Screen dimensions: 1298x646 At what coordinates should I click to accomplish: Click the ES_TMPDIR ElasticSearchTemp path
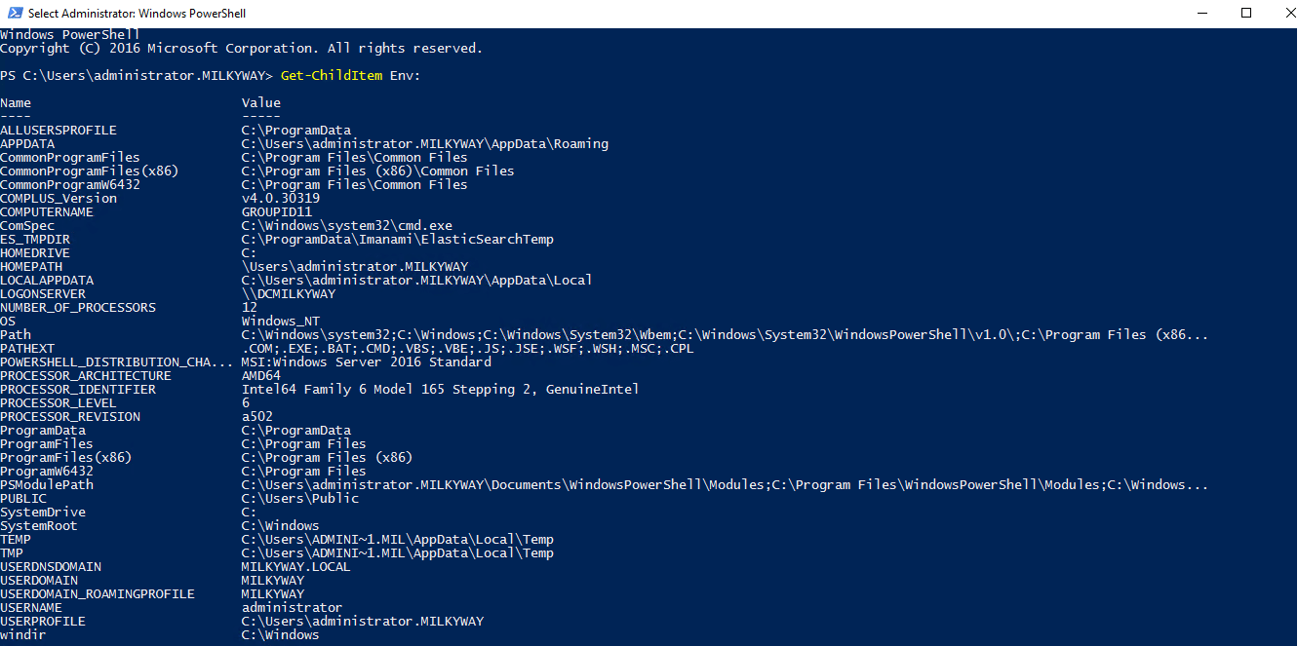click(x=398, y=239)
